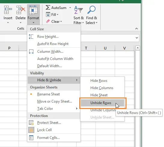Expand the formula bar chevron
164x147 pixels.
click(x=137, y=38)
